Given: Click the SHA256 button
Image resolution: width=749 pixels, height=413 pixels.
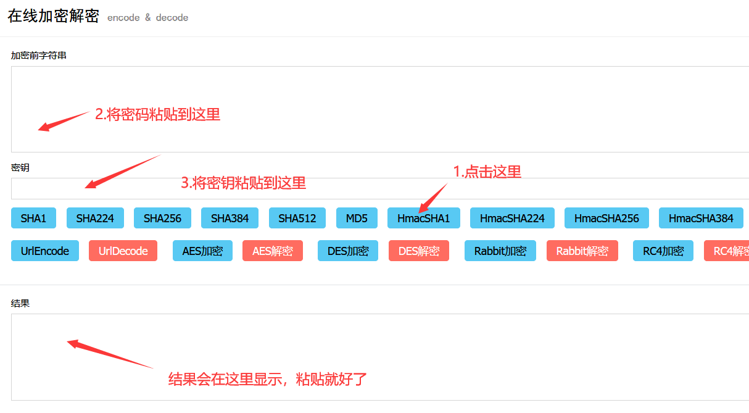Looking at the screenshot, I should click(x=162, y=218).
